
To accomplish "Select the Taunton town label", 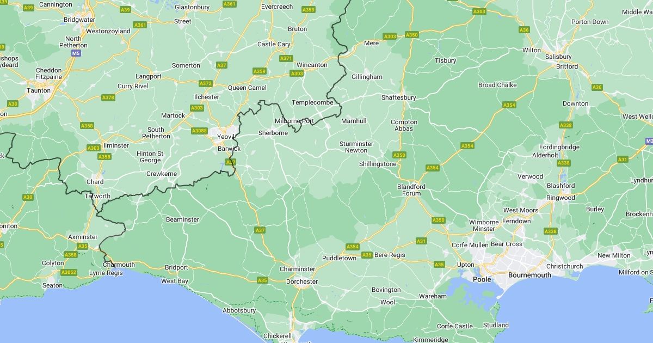I will pyautogui.click(x=39, y=90).
